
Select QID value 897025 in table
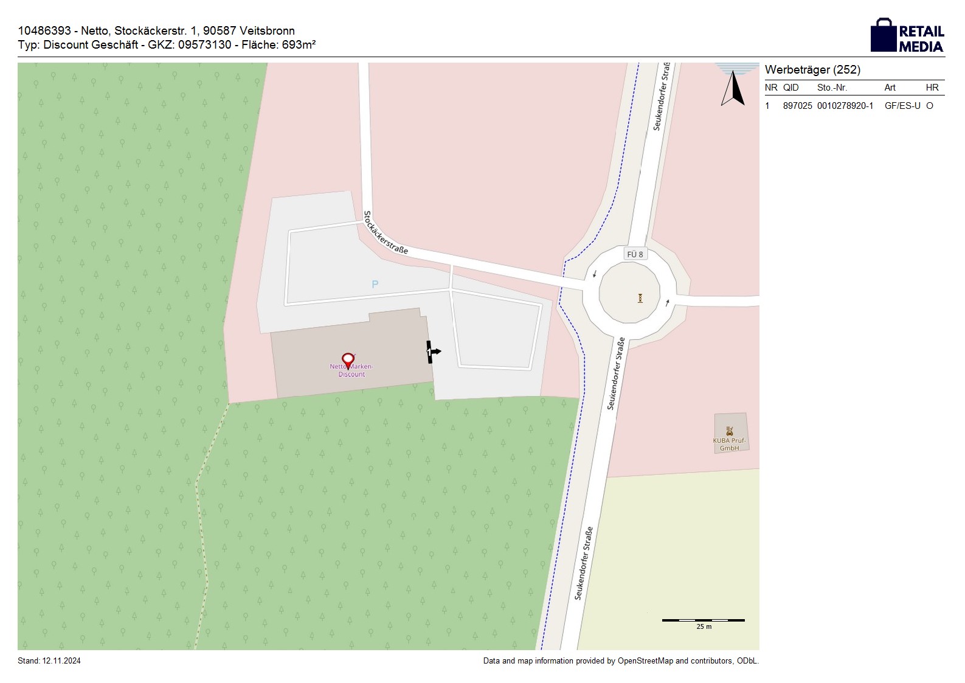coord(797,106)
